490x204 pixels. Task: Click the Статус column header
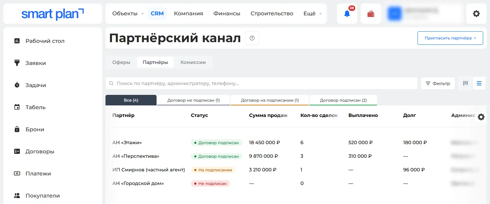pos(199,115)
